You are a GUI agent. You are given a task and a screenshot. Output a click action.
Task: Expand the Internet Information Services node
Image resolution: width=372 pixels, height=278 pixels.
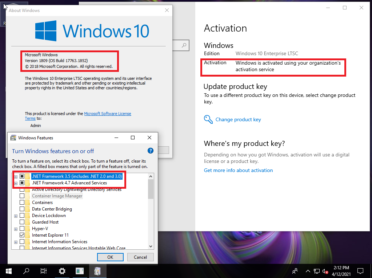click(16, 242)
